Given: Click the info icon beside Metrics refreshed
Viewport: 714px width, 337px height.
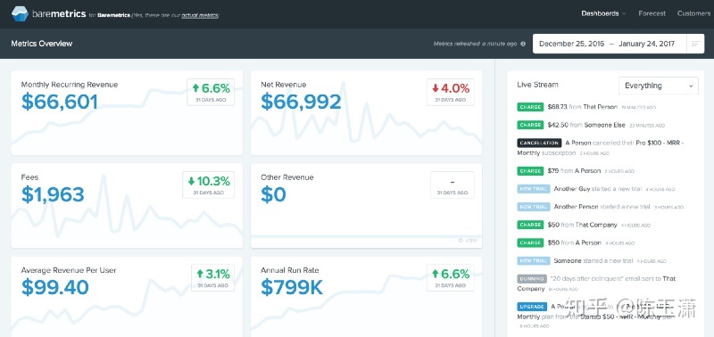Looking at the screenshot, I should pyautogui.click(x=523, y=44).
